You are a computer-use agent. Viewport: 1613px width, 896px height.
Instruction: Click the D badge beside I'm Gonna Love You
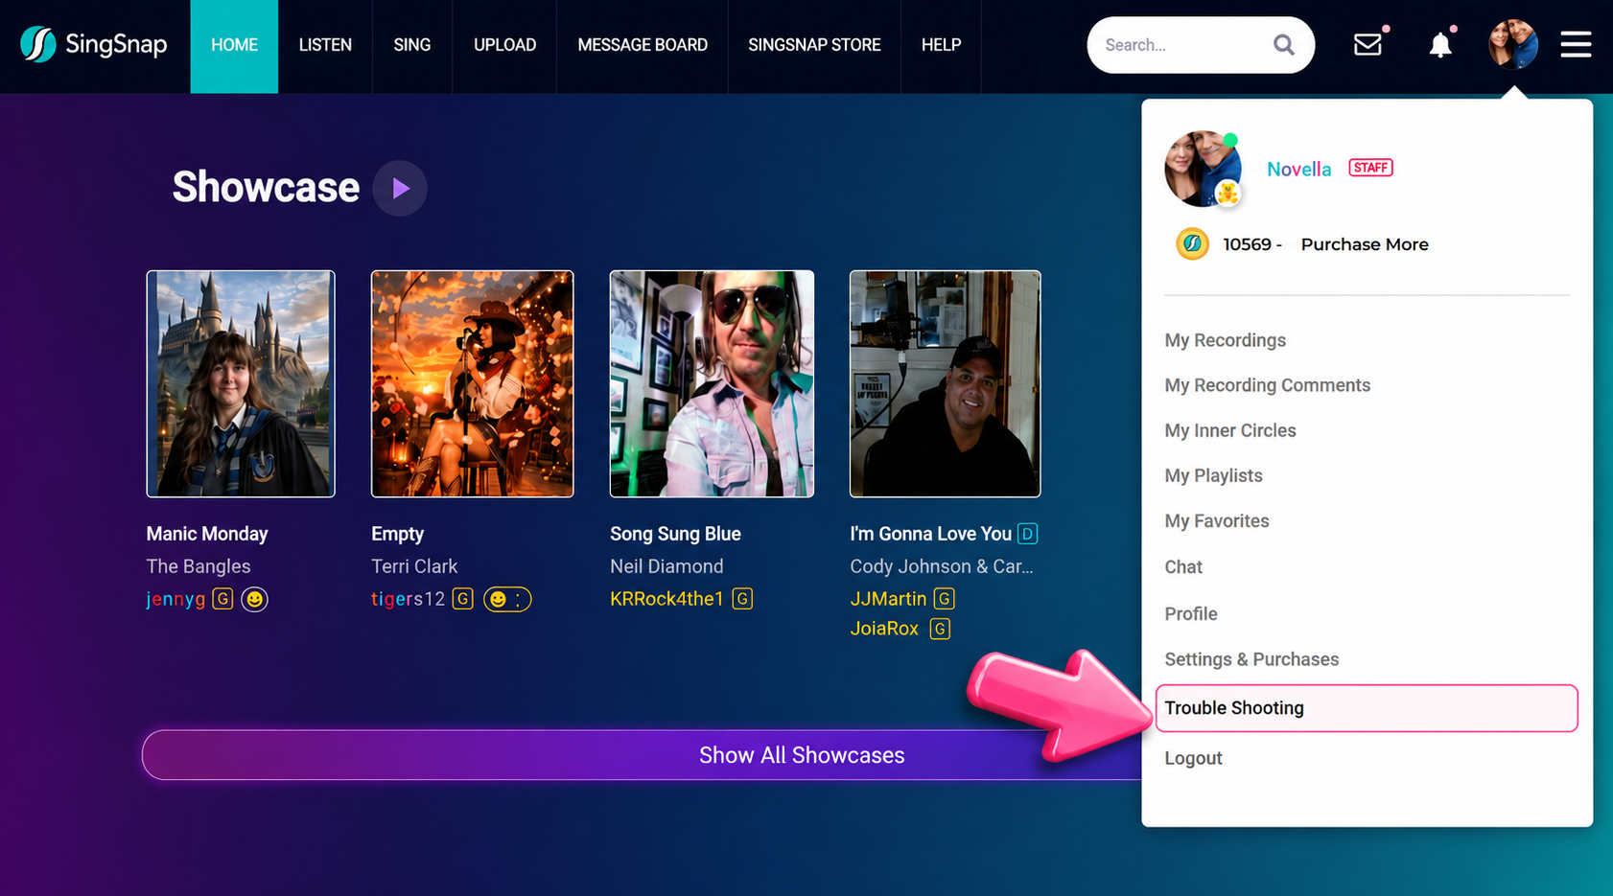[1027, 534]
